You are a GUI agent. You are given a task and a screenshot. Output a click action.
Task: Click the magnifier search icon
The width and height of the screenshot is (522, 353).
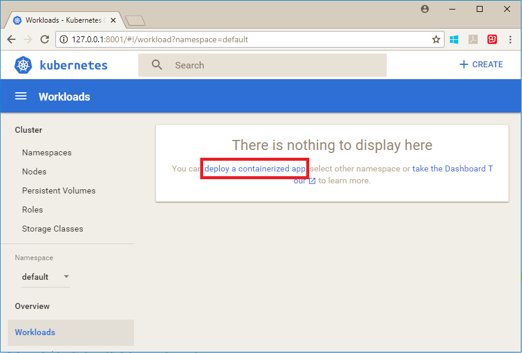(x=157, y=65)
